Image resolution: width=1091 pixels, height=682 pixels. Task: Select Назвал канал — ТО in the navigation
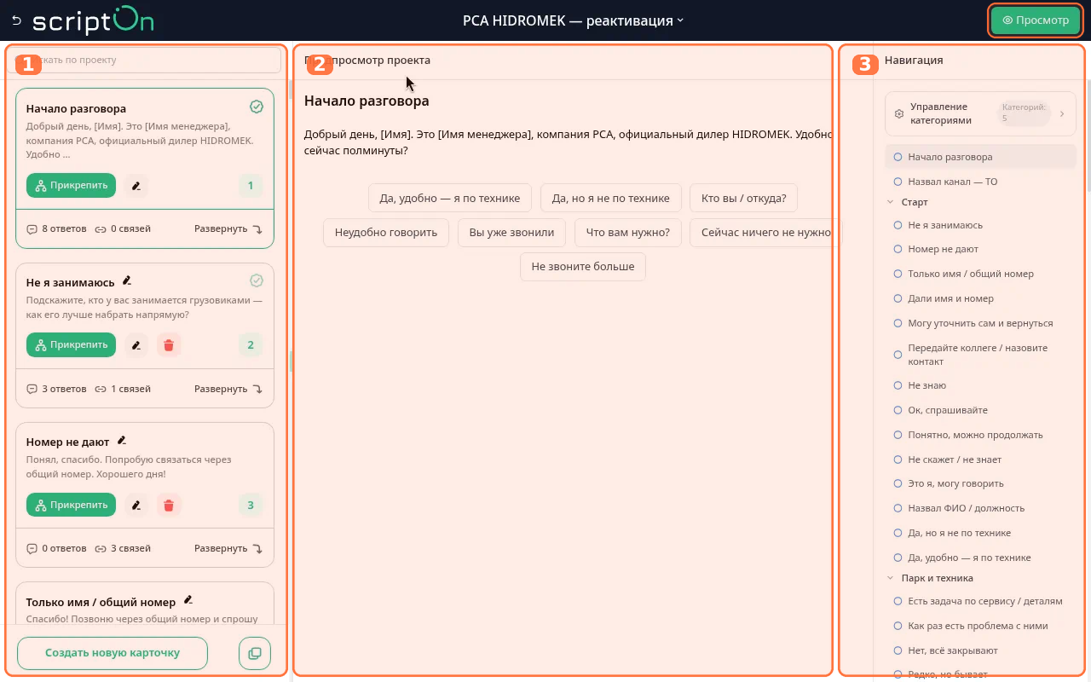coord(980,182)
